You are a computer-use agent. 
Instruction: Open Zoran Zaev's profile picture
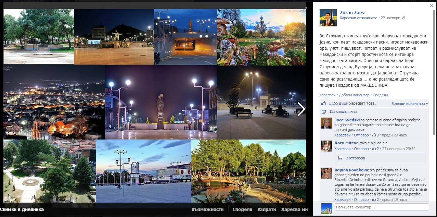328,18
